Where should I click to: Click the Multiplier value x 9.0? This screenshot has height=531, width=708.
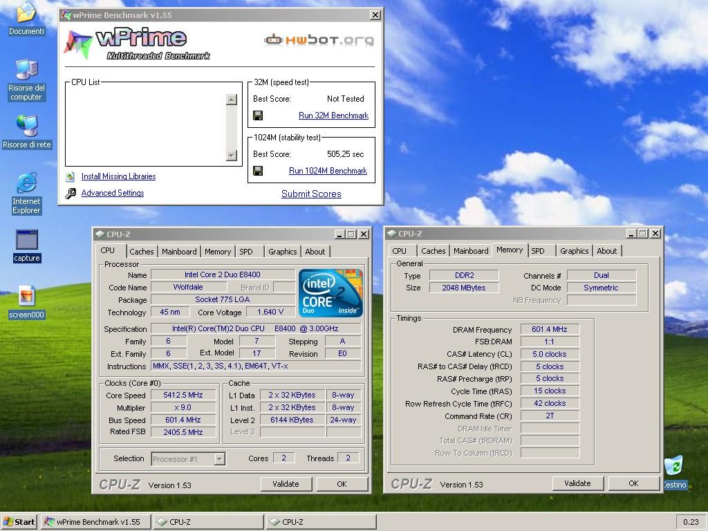tap(183, 407)
